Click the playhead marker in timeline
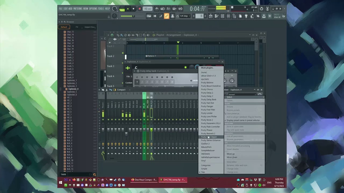The height and width of the screenshot is (193, 344). point(178,42)
